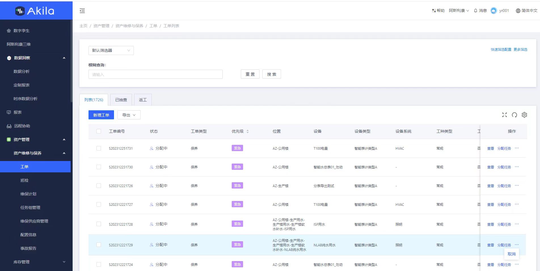The image size is (540, 271).
Task: Click the 资产管理 sidebar icon
Action: 9,139
